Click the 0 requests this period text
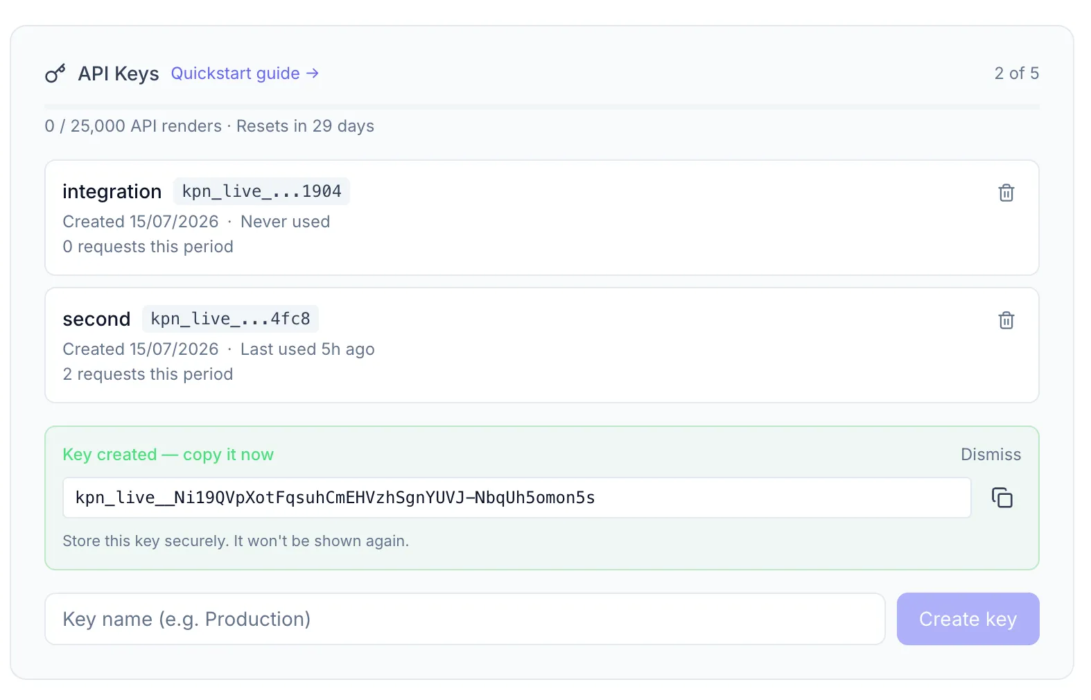The image size is (1091, 700). tap(148, 247)
